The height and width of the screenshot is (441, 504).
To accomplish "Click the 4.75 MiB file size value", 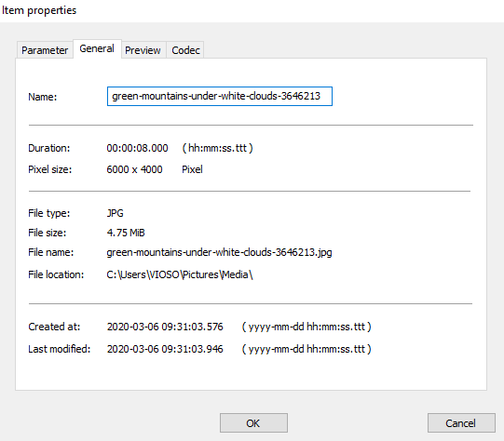I will click(126, 233).
